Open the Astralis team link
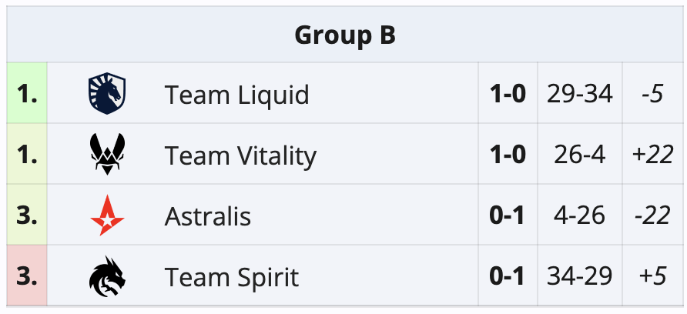Screen dimensions: 687x314 click(x=208, y=216)
